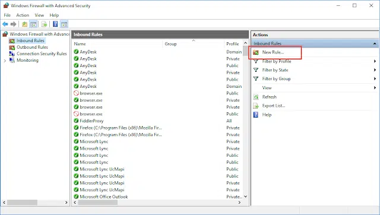Click tree pane horizontal scroll right arrow
This screenshot has width=380, height=215.
[x=66, y=203]
